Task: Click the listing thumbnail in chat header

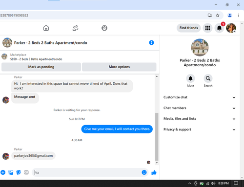Action: point(7,43)
